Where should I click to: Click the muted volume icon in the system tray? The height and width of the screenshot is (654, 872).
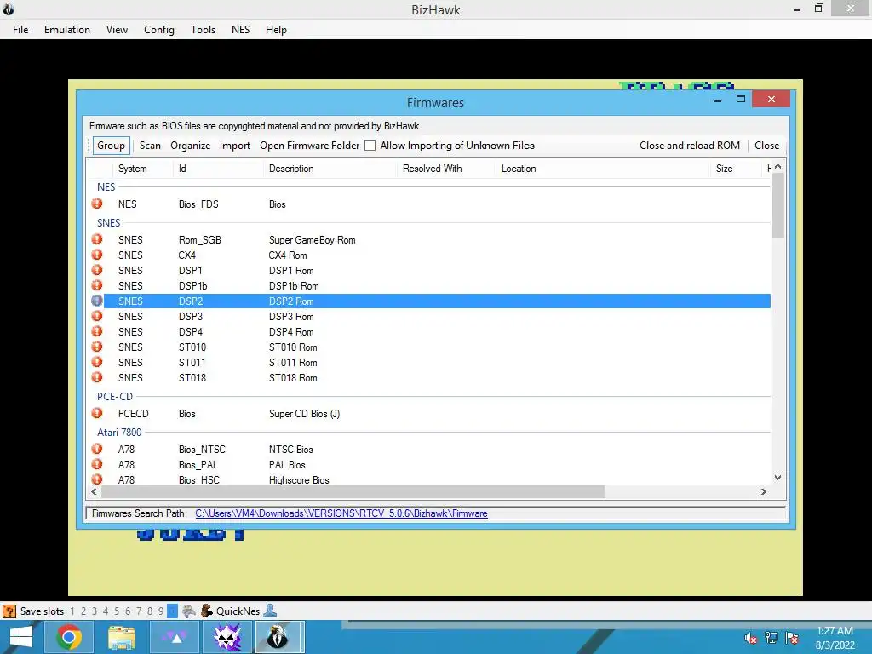(751, 637)
